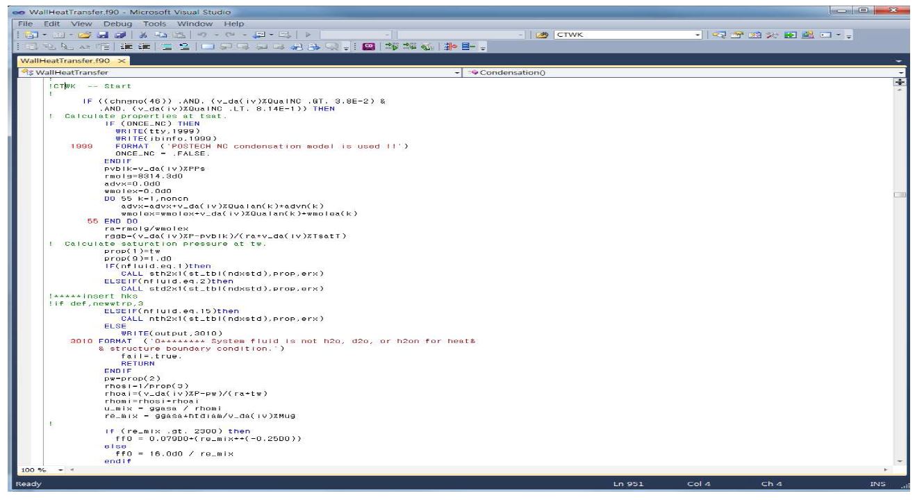
Task: Uncomment the selected lines icon
Action: 184,48
